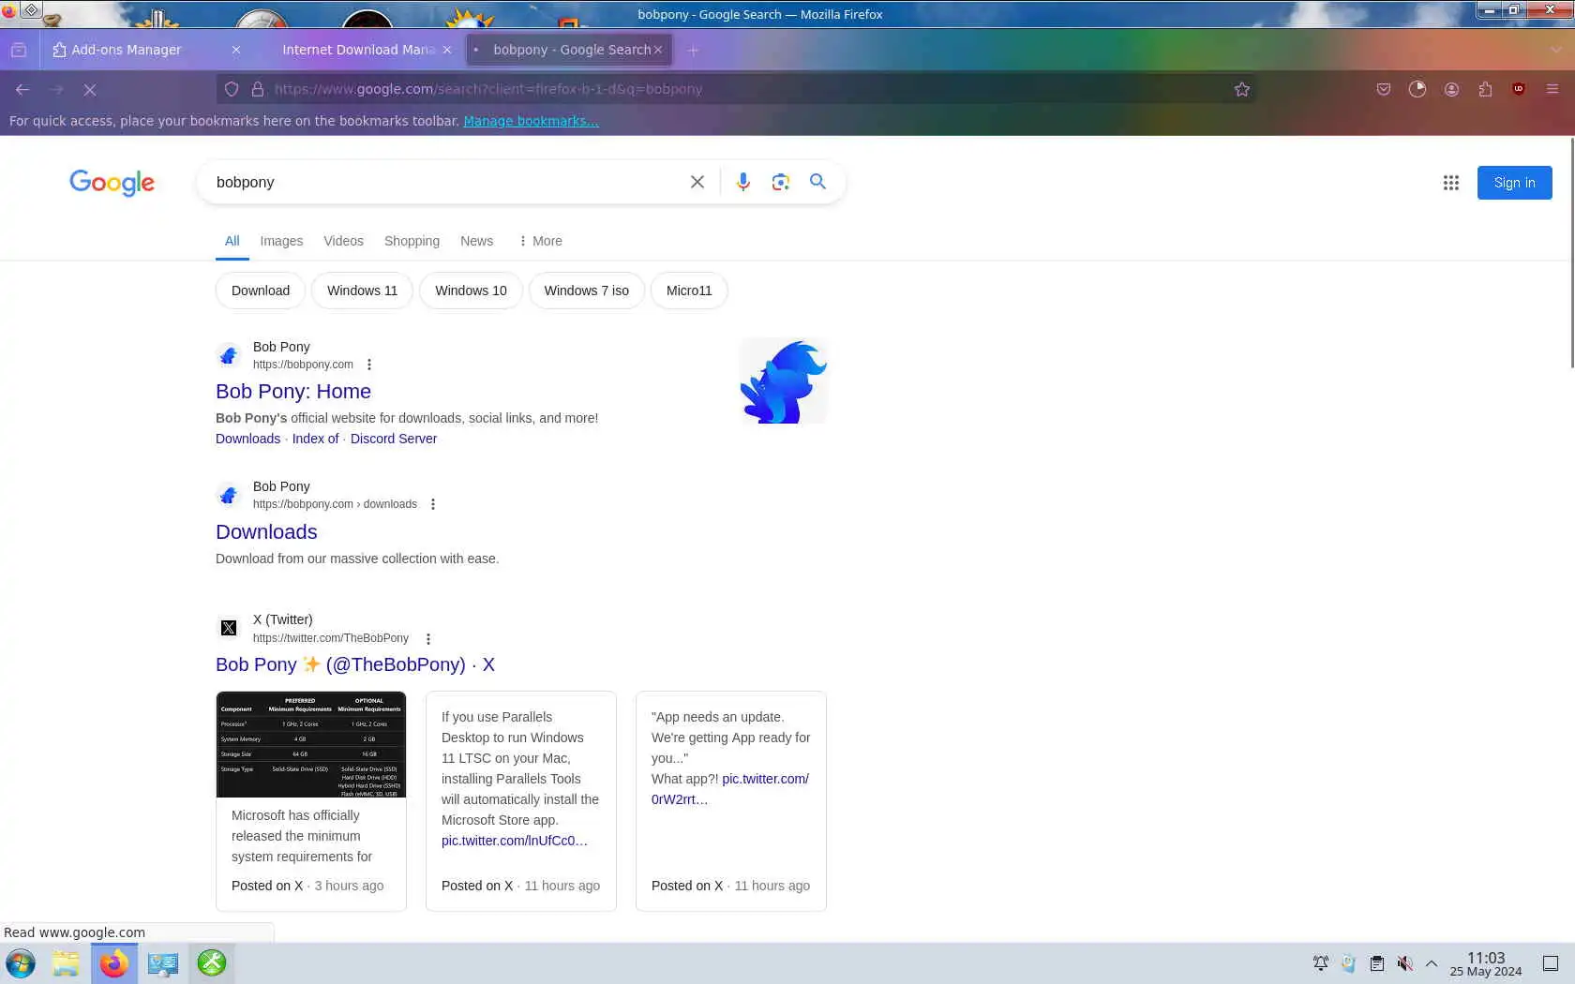Select the All results tab
The image size is (1575, 984).
[x=232, y=241]
